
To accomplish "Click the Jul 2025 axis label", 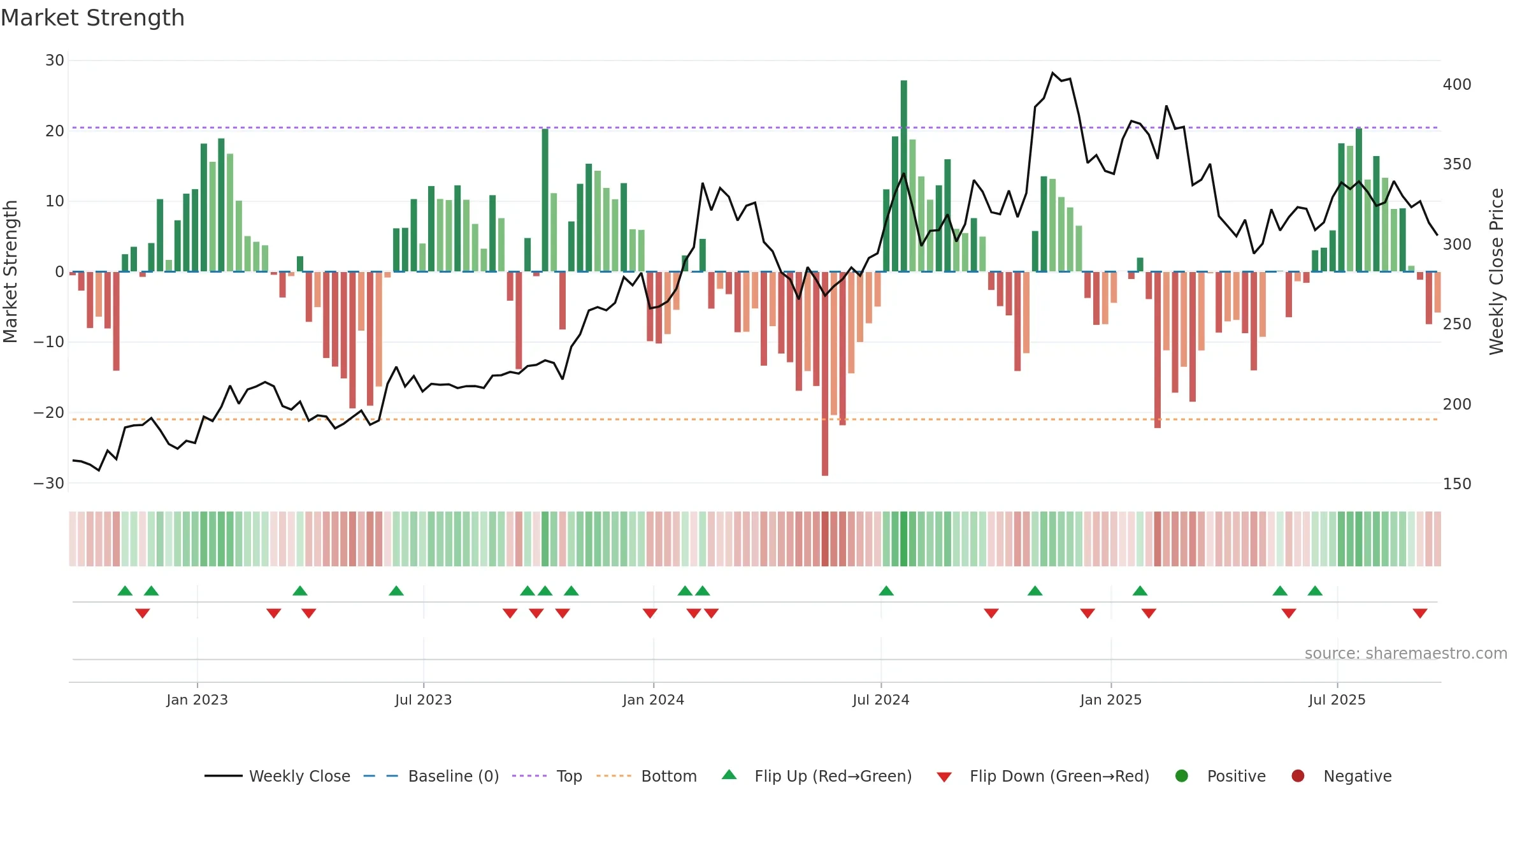I will point(1337,699).
